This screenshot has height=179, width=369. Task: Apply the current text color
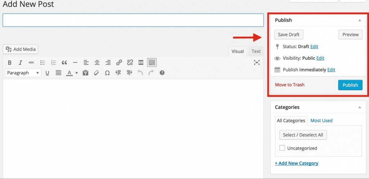tap(69, 73)
